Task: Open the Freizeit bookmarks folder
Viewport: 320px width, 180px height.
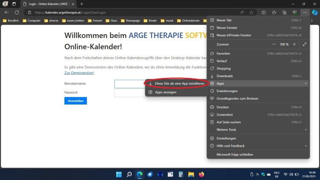Action: [95, 20]
